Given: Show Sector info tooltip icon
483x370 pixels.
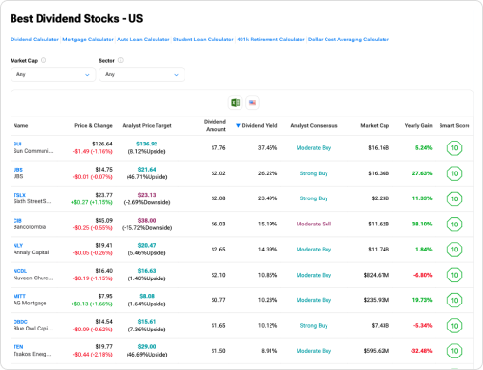Looking at the screenshot, I should click(121, 60).
